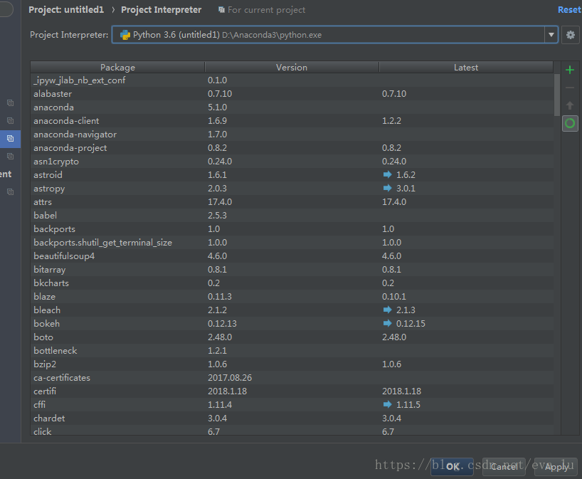
Task: Click the green plus install package icon
Action: tap(570, 70)
